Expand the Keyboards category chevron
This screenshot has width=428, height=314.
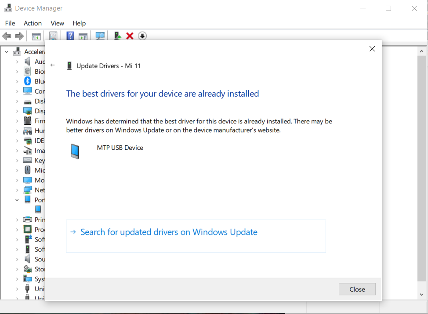tap(17, 160)
